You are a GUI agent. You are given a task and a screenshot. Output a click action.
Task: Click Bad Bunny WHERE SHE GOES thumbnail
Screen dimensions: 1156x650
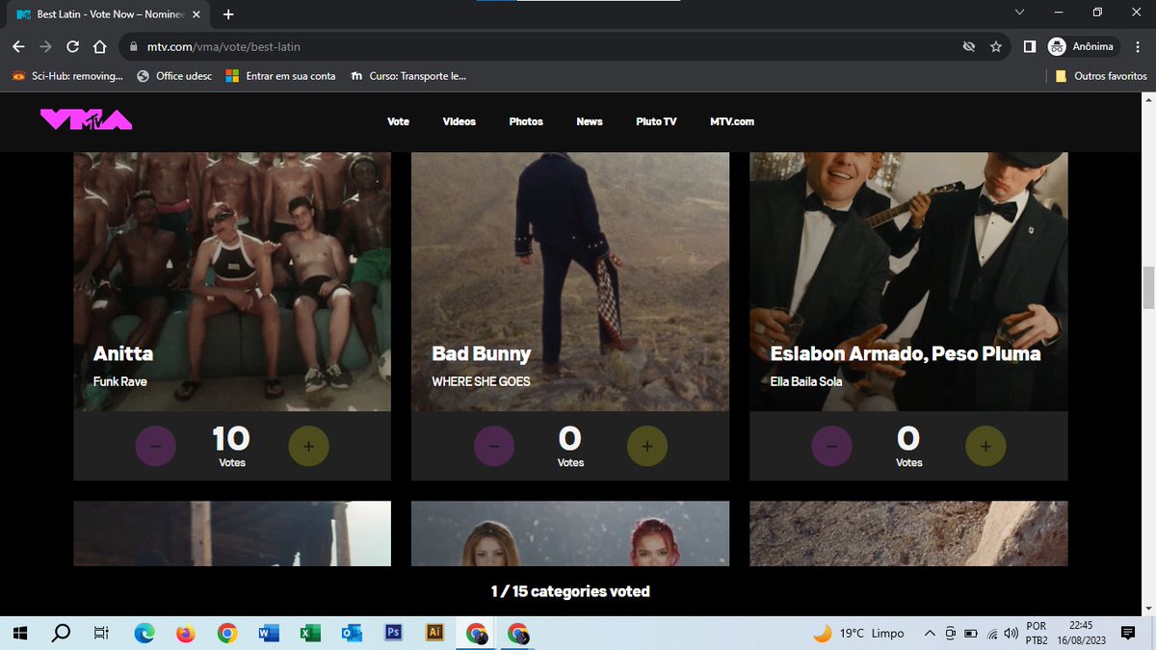[570, 281]
